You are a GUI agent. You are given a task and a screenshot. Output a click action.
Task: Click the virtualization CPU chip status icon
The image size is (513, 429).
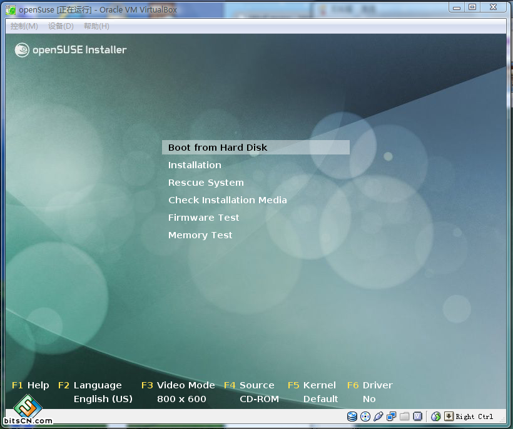[x=418, y=416]
